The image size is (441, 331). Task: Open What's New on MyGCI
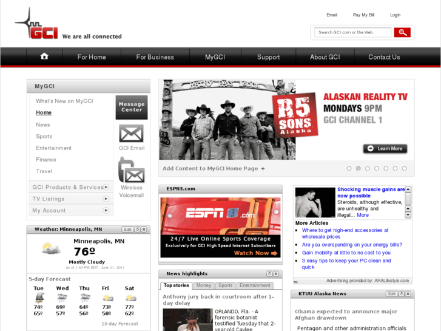tap(64, 101)
